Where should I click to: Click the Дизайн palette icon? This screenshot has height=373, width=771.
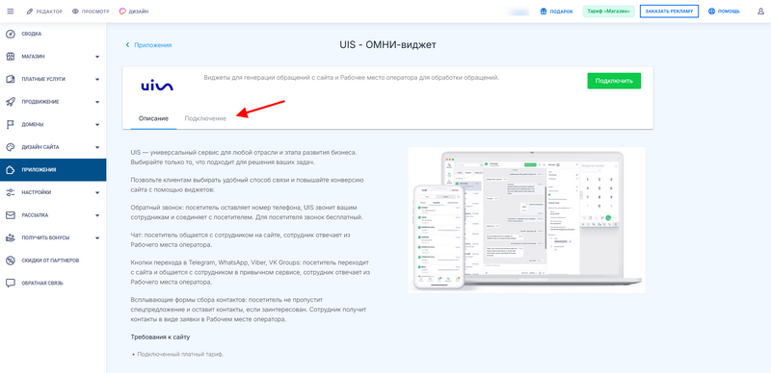pos(122,12)
